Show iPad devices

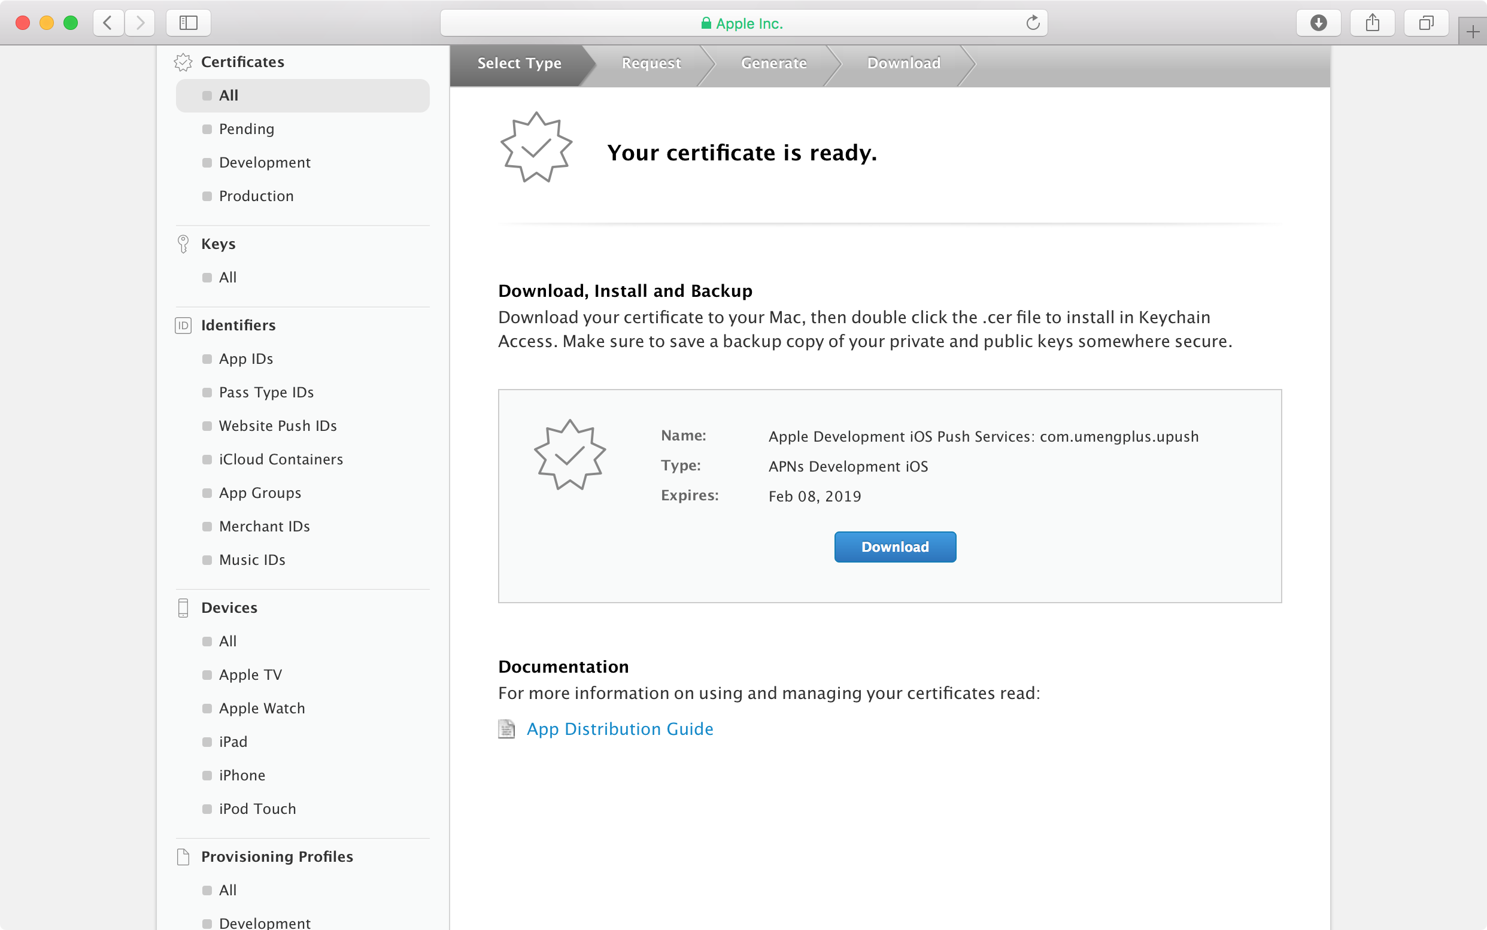[x=233, y=742]
